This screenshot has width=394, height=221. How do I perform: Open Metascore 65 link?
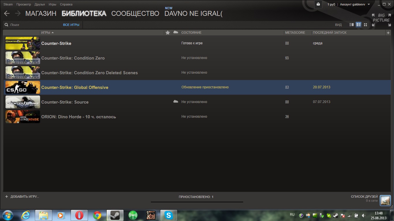[x=287, y=58]
